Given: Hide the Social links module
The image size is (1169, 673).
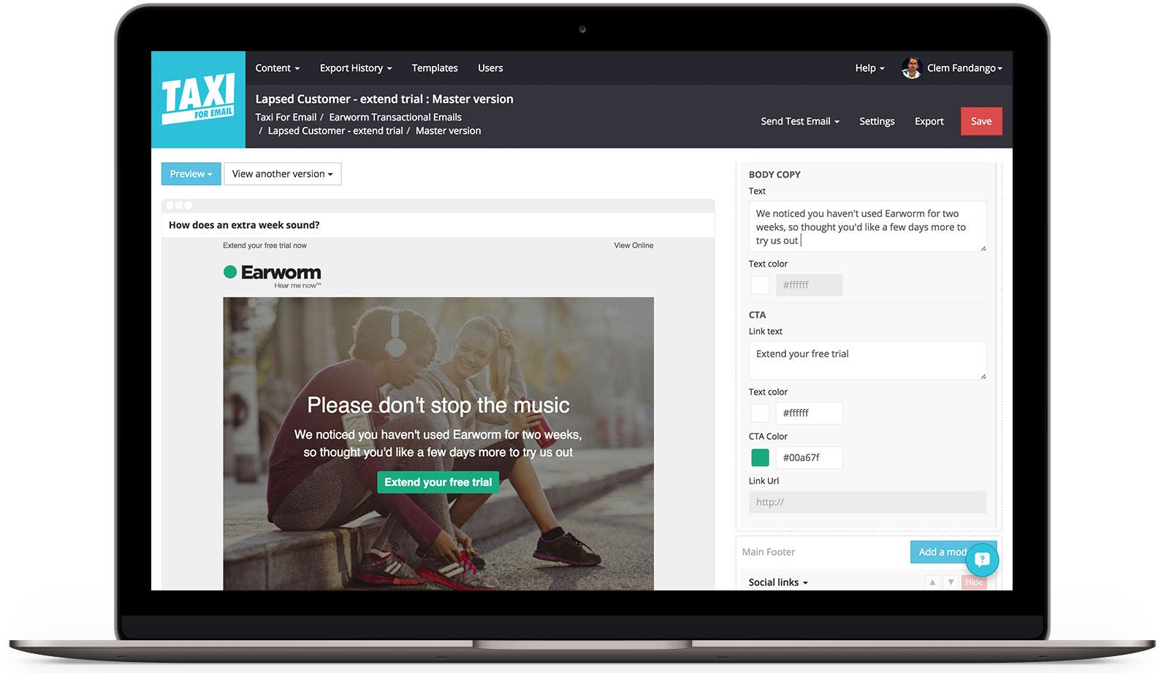Looking at the screenshot, I should 974,582.
